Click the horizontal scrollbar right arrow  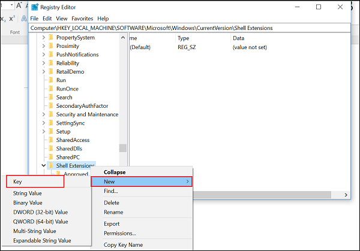346,195
